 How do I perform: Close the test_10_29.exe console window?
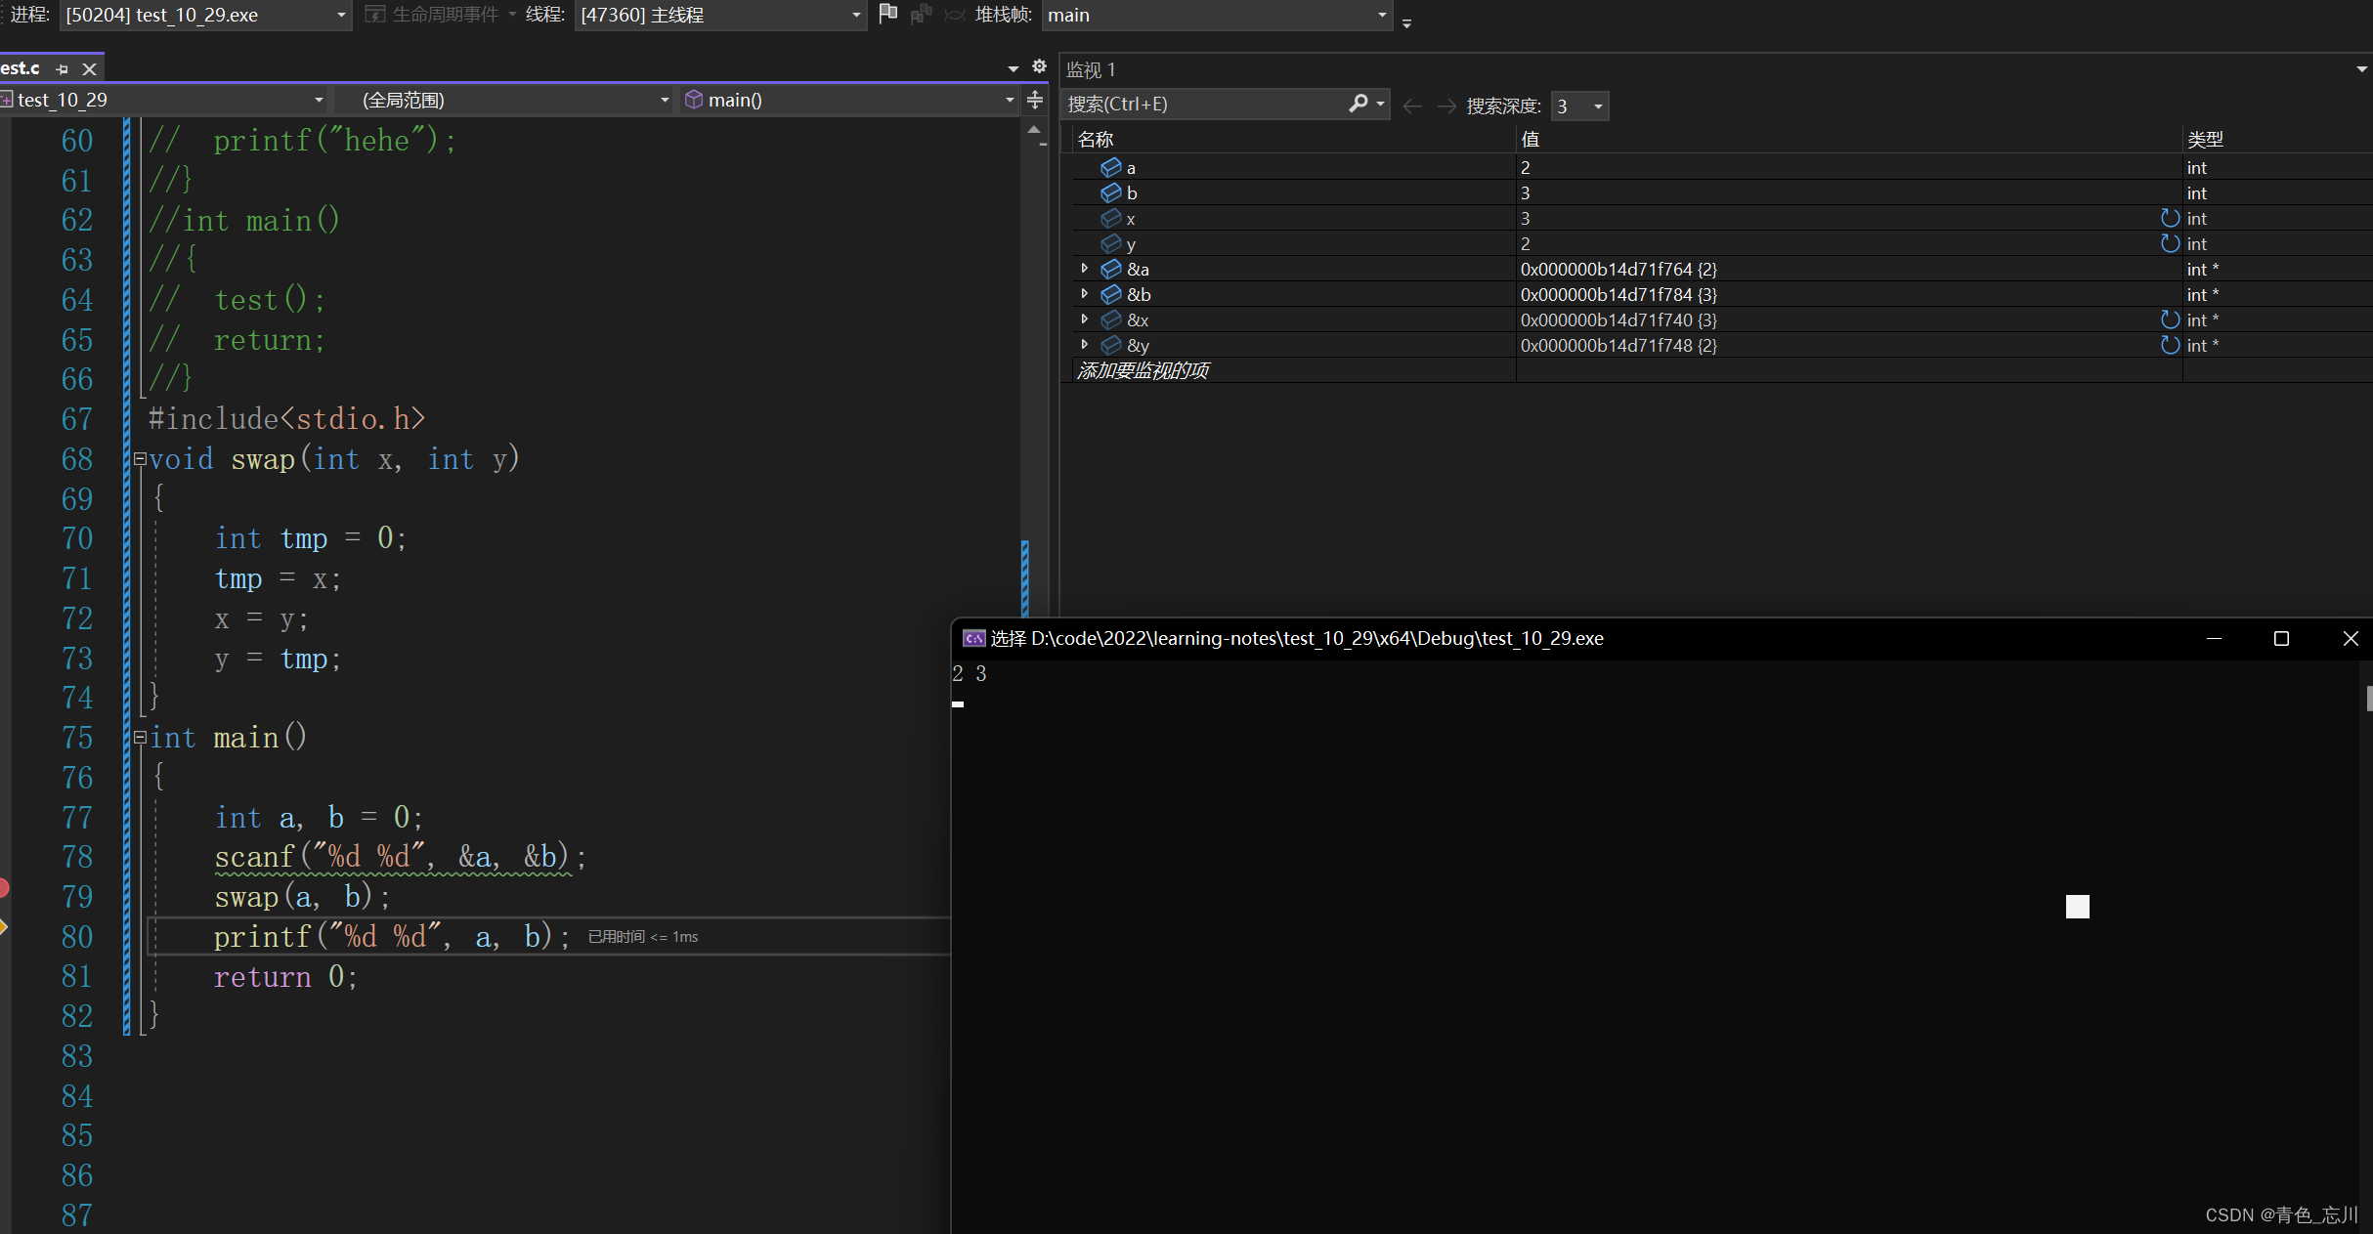tap(2351, 638)
